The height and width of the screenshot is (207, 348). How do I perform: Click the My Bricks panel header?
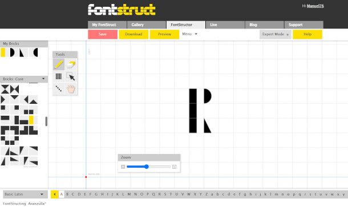pos(24,44)
